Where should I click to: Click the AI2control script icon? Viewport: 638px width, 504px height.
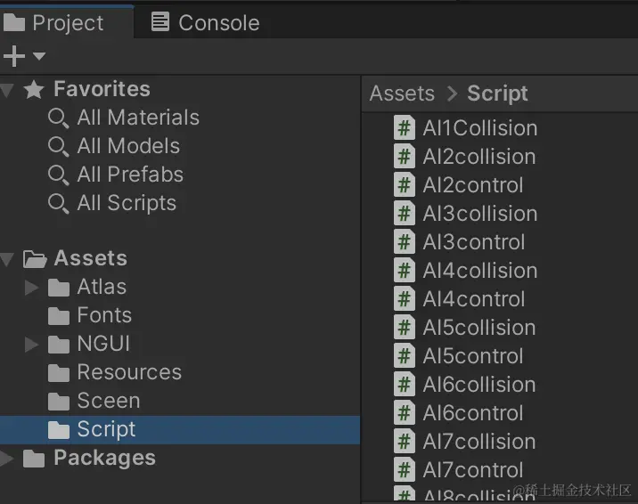click(405, 185)
